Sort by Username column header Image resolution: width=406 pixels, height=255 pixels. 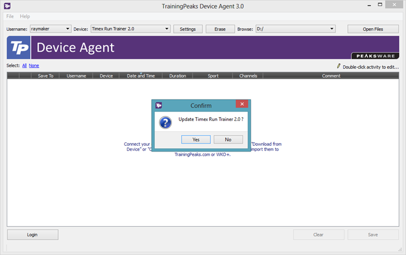pos(76,75)
